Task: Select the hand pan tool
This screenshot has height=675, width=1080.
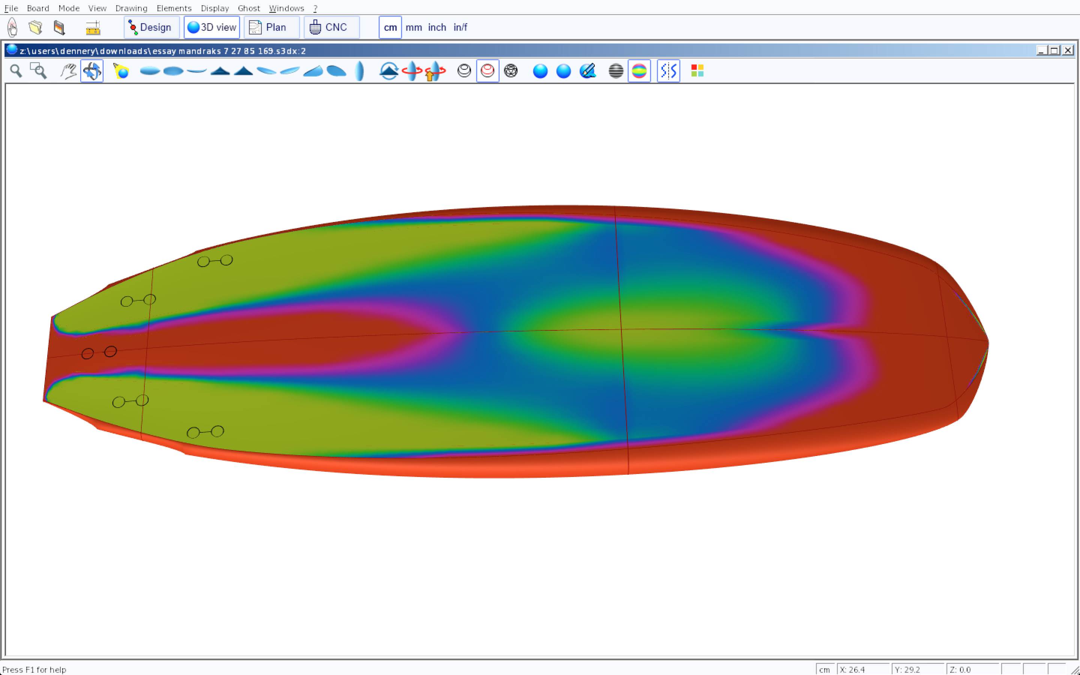Action: [x=68, y=71]
